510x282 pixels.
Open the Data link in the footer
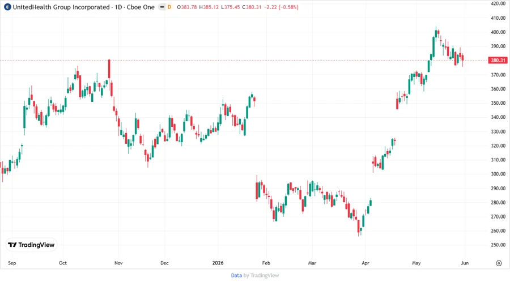(236, 275)
